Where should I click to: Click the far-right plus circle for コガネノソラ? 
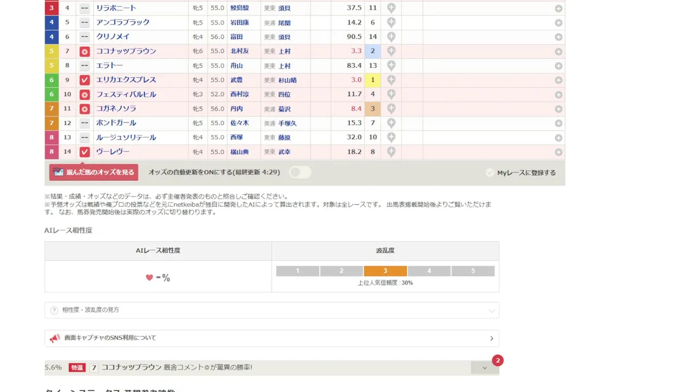(x=559, y=109)
